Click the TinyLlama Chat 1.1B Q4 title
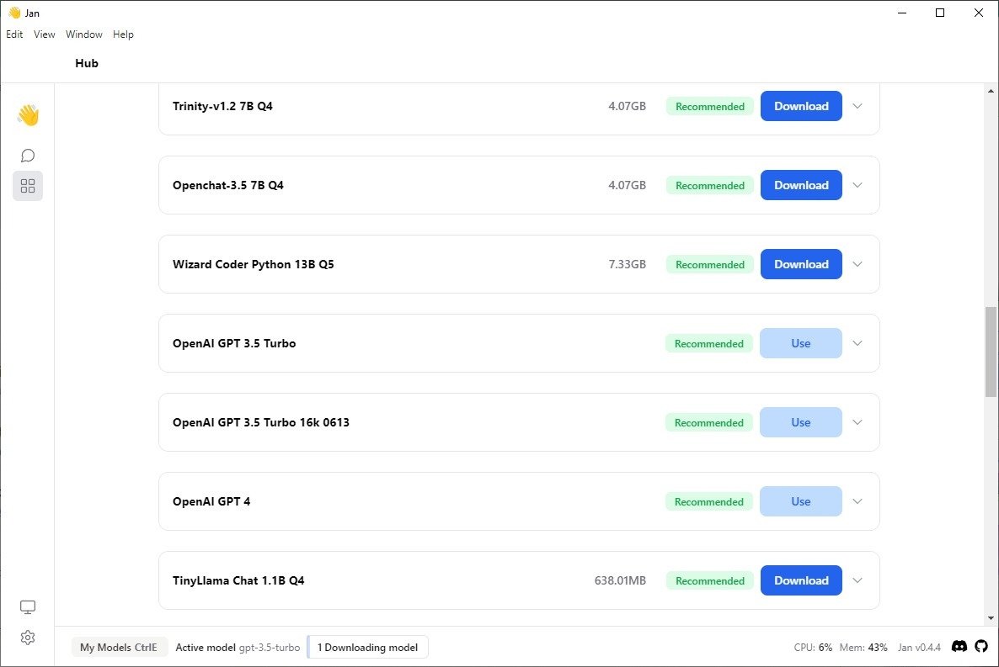The height and width of the screenshot is (667, 999). (238, 580)
